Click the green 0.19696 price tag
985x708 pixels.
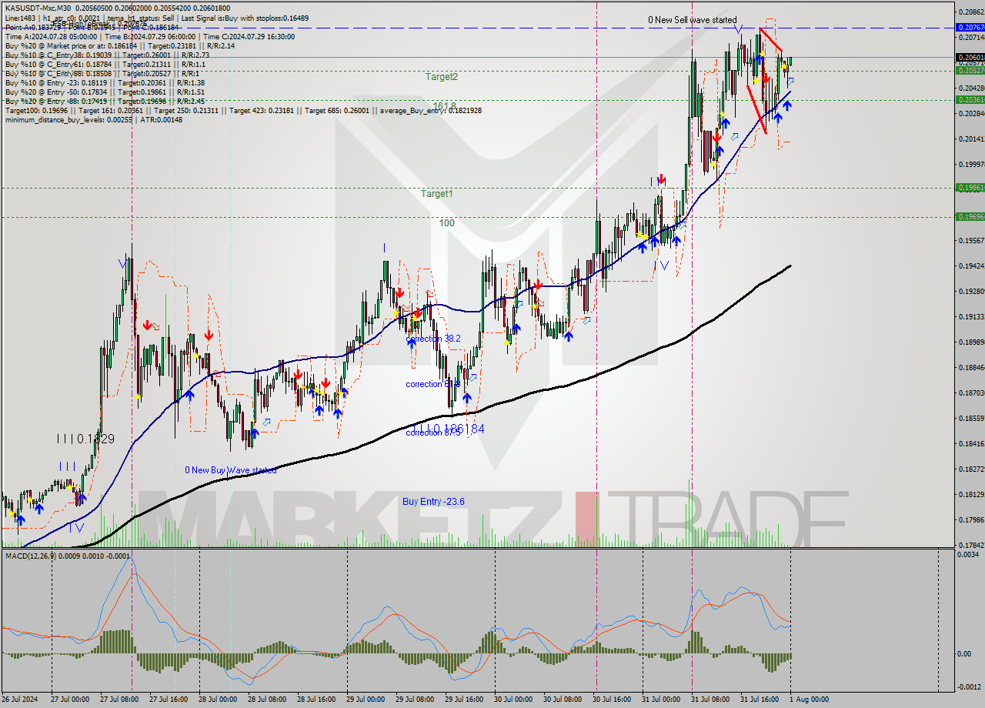(969, 216)
